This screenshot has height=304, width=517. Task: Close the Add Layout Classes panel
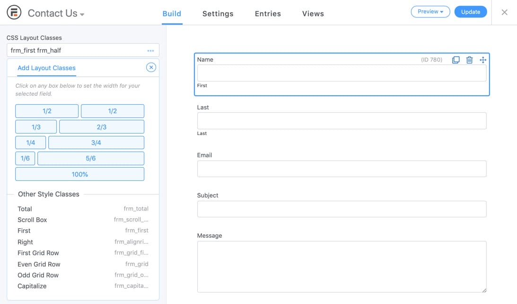click(151, 67)
